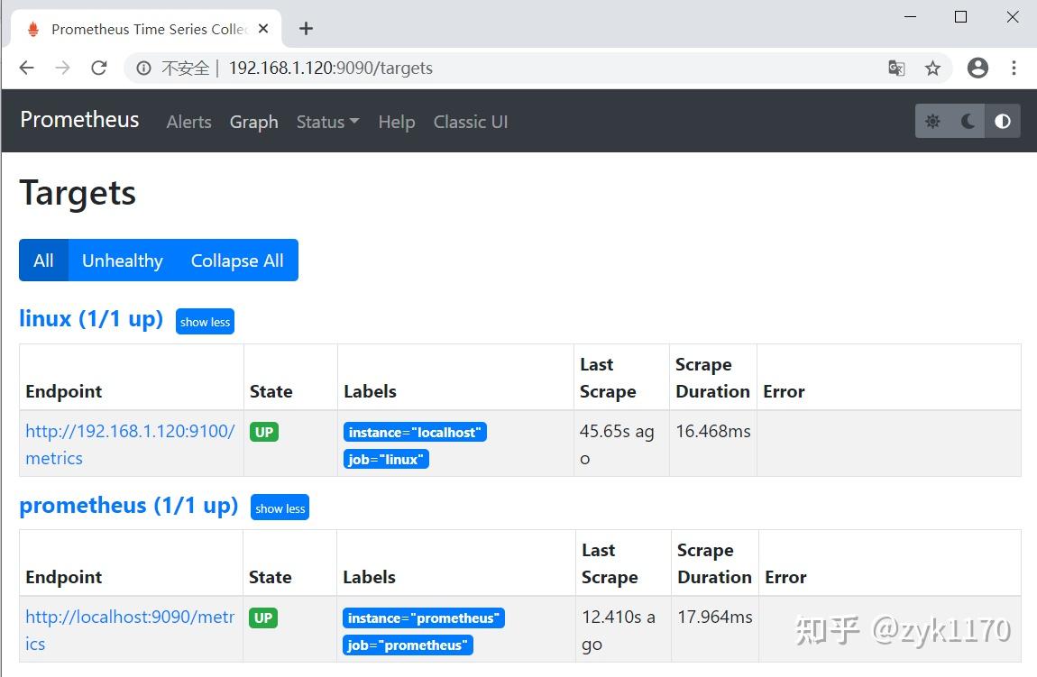Collapse all target groups
1037x677 pixels.
tap(237, 261)
